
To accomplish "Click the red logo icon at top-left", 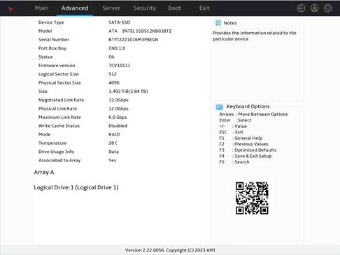I will [x=11, y=9].
